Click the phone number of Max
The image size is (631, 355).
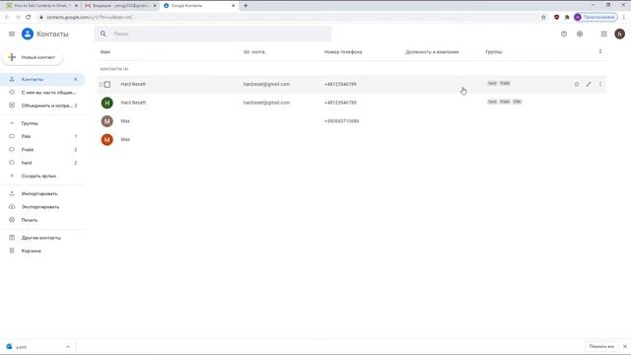click(x=342, y=121)
